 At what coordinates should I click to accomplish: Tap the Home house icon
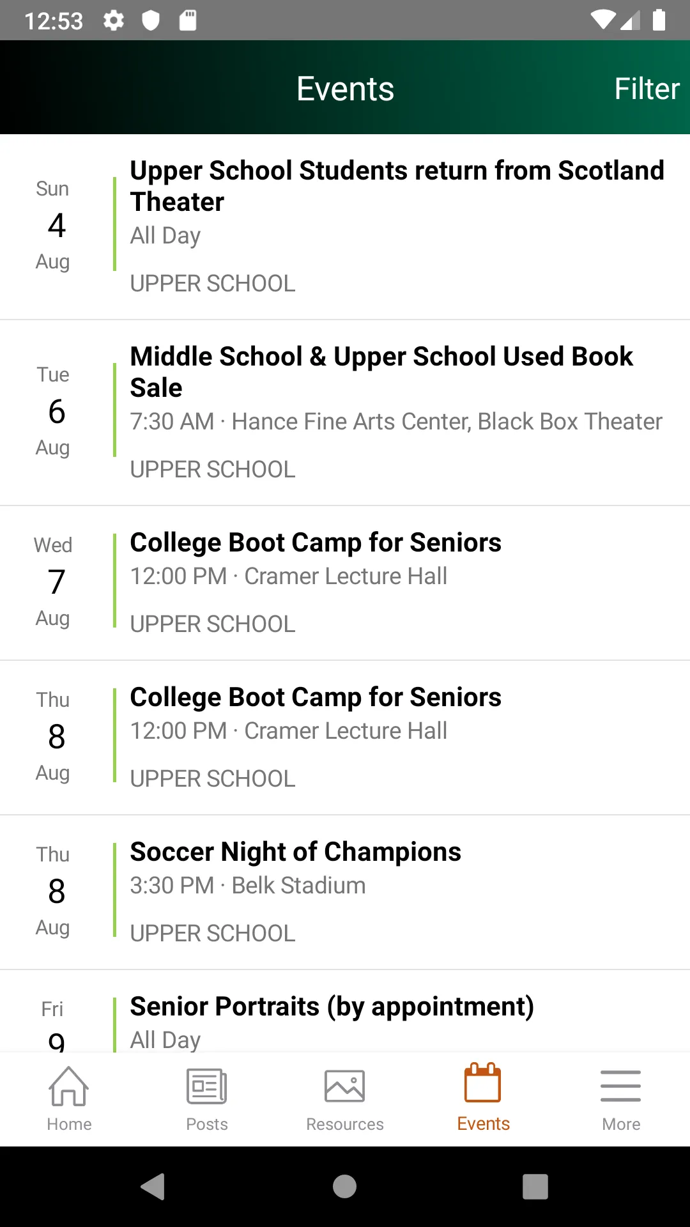click(x=69, y=1086)
